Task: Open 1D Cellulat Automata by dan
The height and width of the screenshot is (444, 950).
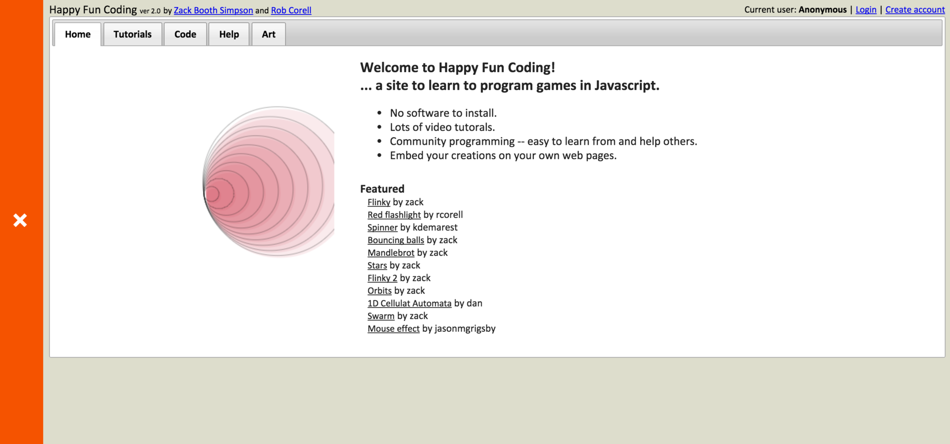Action: pyautogui.click(x=410, y=303)
